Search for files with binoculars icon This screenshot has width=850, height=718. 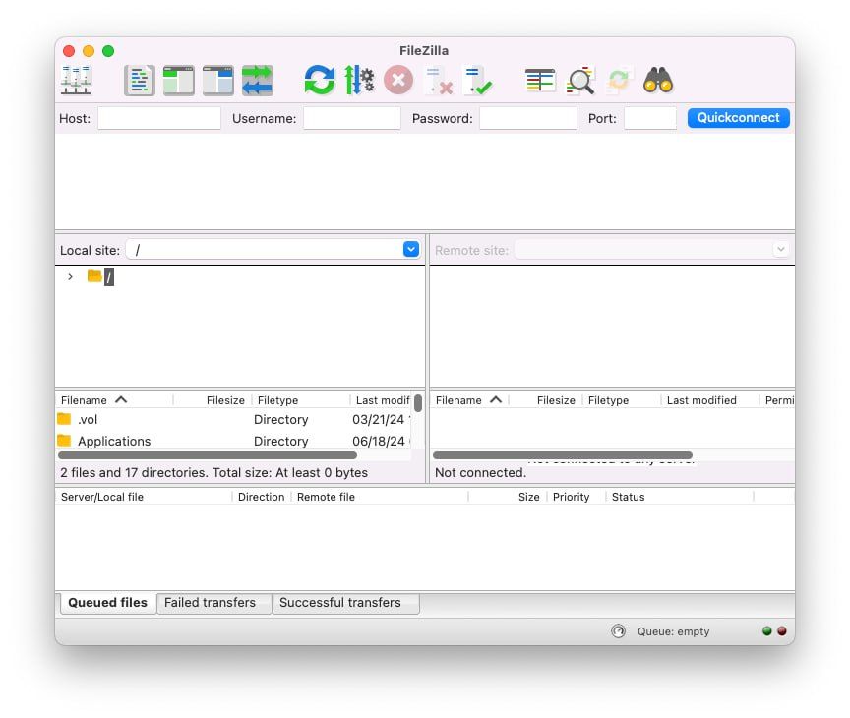pyautogui.click(x=658, y=81)
